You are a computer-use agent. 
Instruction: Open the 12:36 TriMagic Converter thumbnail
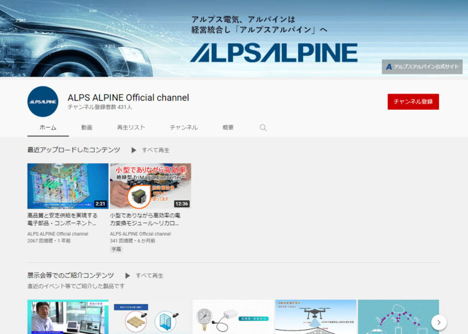151,186
